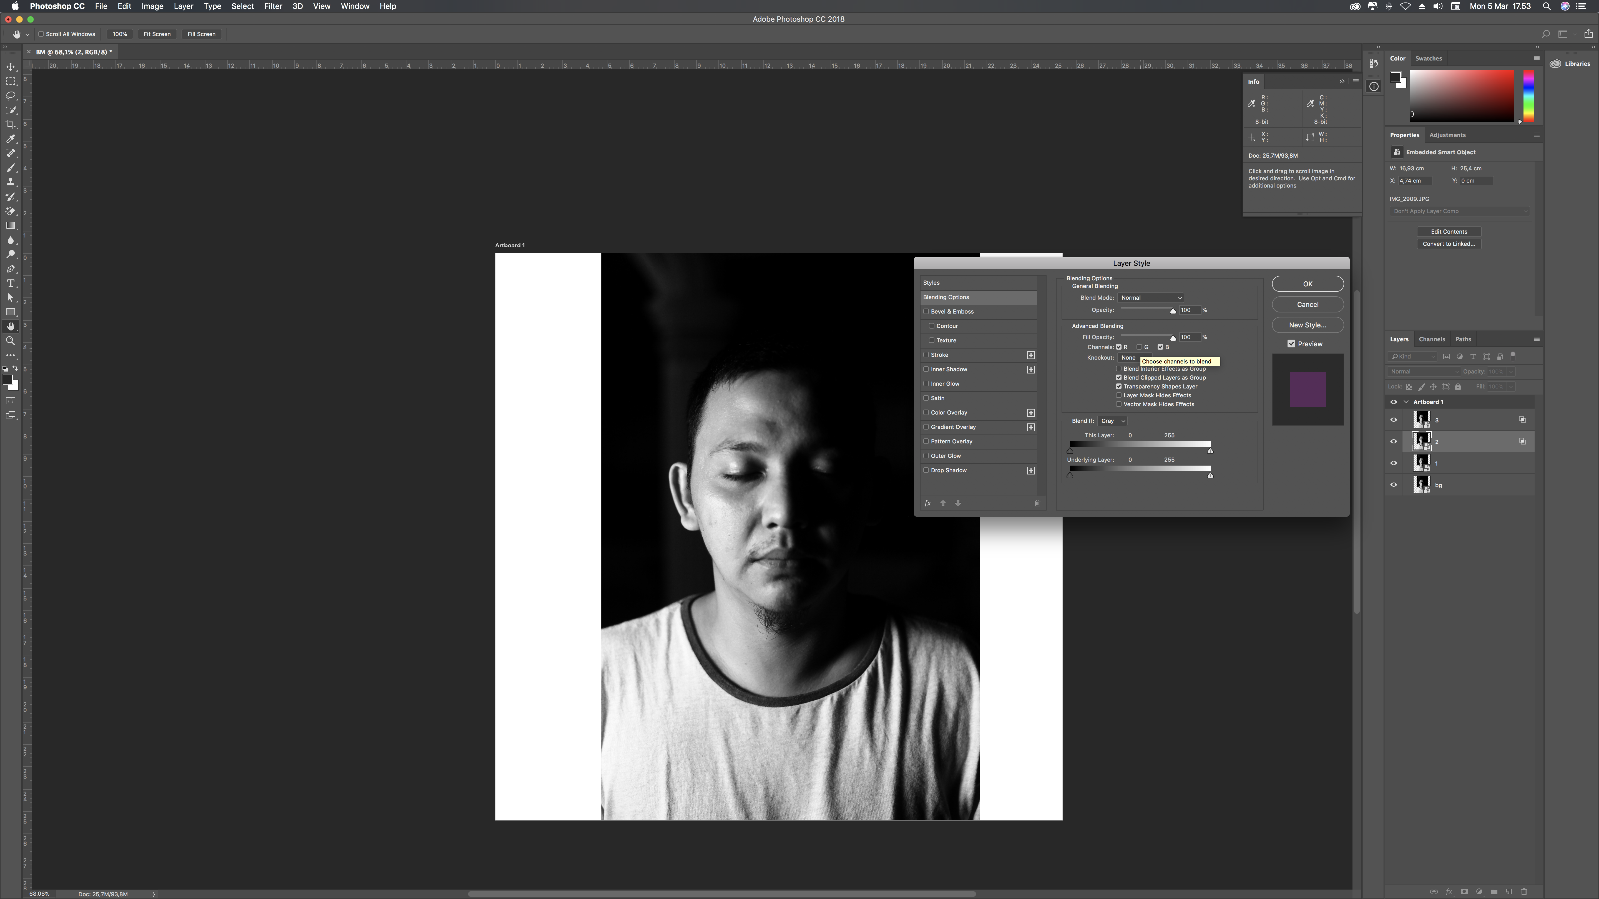The image size is (1599, 899).
Task: Open the Blend Mode dropdown in Layer Style
Action: (1150, 298)
